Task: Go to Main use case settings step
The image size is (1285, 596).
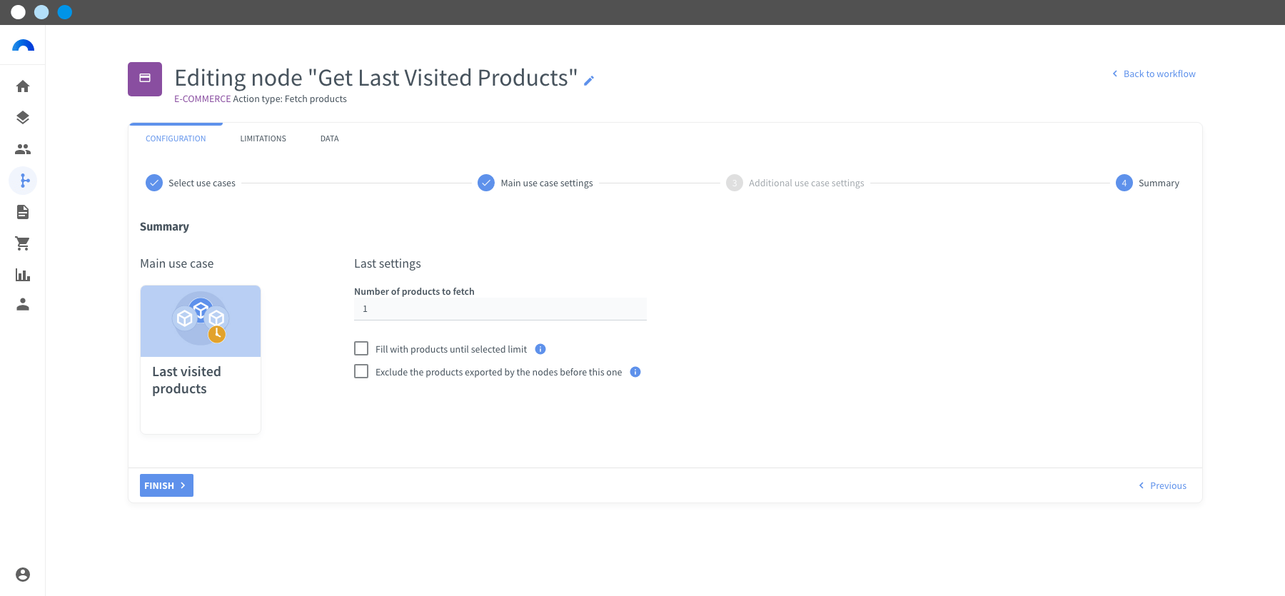Action: pos(535,183)
